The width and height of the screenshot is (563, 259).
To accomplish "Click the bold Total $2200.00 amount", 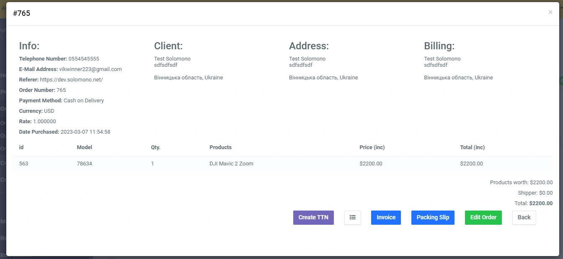I will [x=541, y=203].
